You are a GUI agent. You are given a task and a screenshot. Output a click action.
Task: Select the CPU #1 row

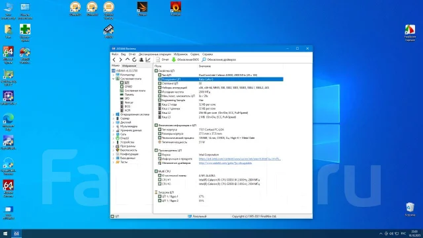click(x=221, y=180)
